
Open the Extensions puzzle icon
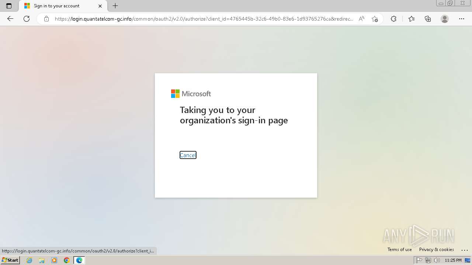[393, 19]
